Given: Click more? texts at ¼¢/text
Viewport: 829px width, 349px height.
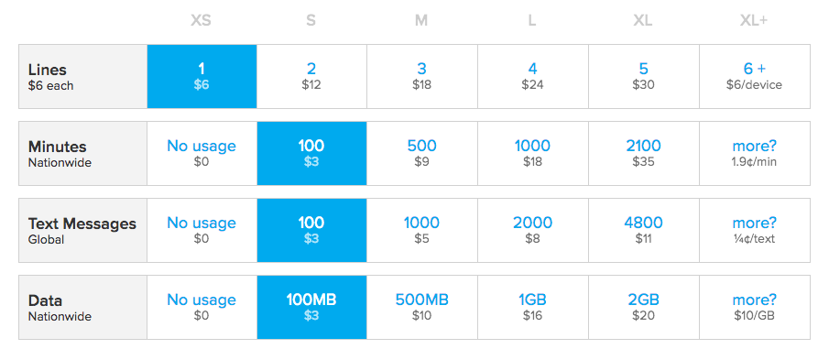Looking at the screenshot, I should pos(755,230).
